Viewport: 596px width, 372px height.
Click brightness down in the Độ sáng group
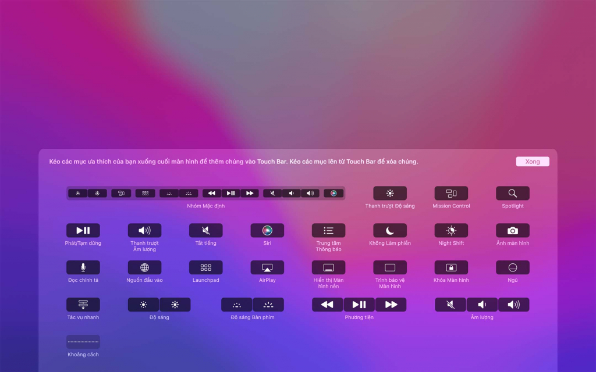tap(143, 305)
